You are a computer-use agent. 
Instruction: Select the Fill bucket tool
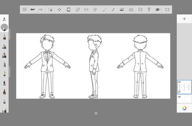click(x=68, y=10)
